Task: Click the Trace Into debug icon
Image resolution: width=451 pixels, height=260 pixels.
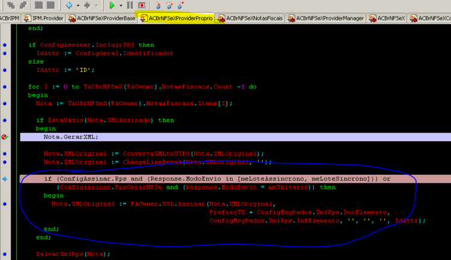Action: 158,5
